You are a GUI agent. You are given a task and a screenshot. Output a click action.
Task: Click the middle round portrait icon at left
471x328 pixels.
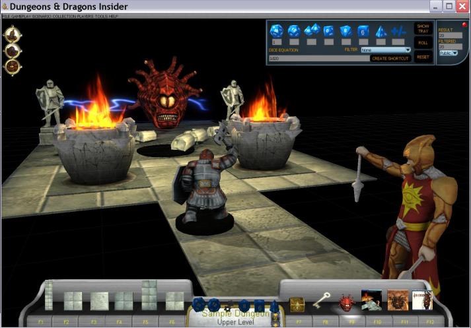click(x=13, y=51)
